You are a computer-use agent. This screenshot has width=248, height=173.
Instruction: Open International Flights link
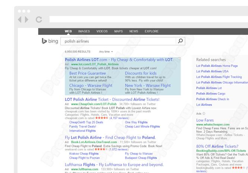[x=82, y=131]
